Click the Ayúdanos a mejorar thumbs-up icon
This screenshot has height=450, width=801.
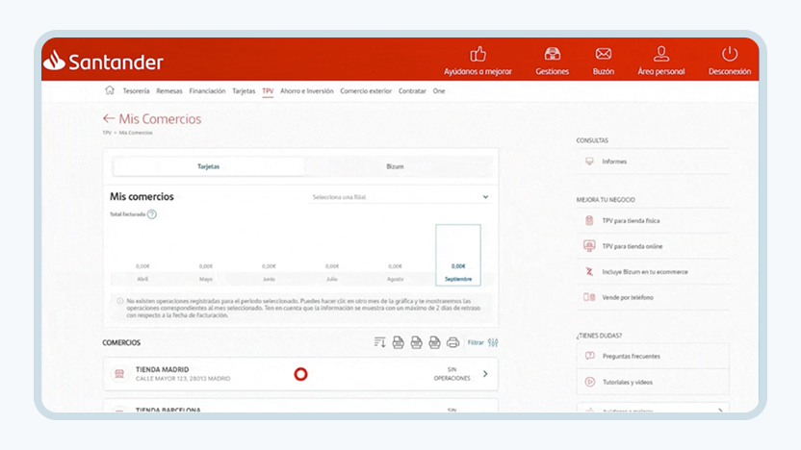[x=478, y=54]
